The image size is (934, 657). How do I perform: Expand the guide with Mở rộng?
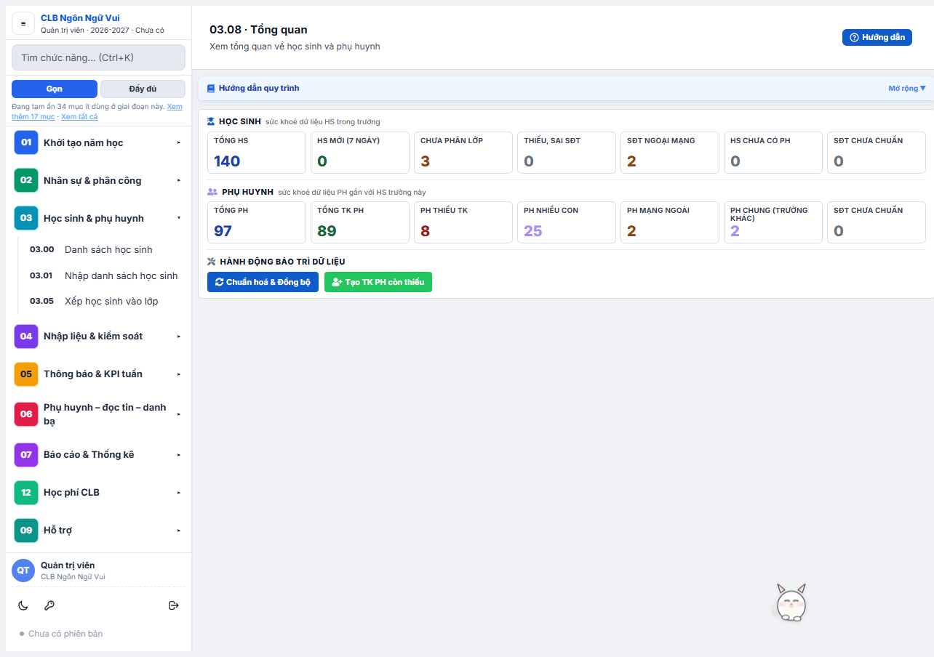pyautogui.click(x=907, y=89)
